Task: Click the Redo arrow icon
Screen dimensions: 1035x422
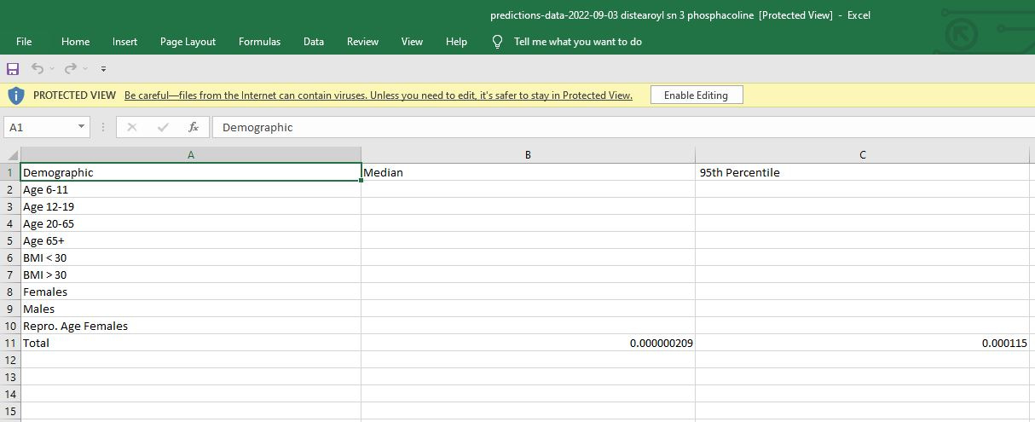Action: click(71, 68)
